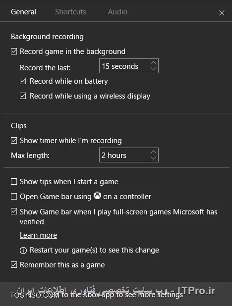Toggle Show timer while I'm recording
232x306 pixels.
pyautogui.click(x=14, y=140)
